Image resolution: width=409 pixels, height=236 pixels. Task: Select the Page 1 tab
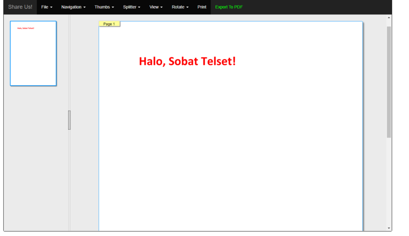[x=109, y=24]
